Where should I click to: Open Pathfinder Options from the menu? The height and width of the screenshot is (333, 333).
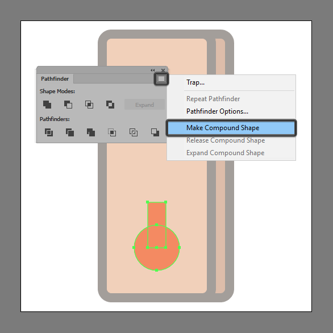point(217,111)
